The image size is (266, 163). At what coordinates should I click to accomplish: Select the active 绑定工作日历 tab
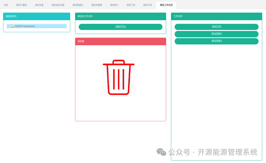(x=166, y=5)
